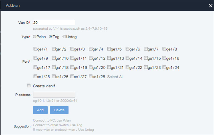Enable the Create vlanif checkbox

(x=29, y=85)
